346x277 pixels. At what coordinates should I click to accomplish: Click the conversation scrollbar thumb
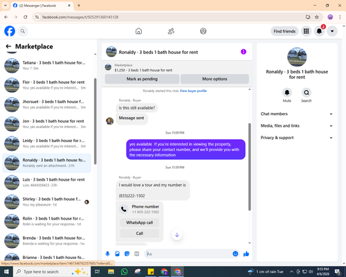point(249,167)
